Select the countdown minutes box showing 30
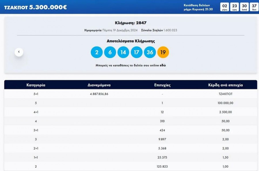This screenshot has height=171, width=259. [x=244, y=7]
